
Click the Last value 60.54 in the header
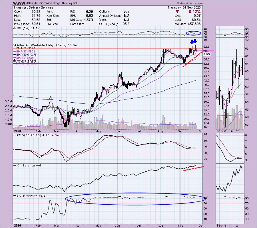pos(196,20)
